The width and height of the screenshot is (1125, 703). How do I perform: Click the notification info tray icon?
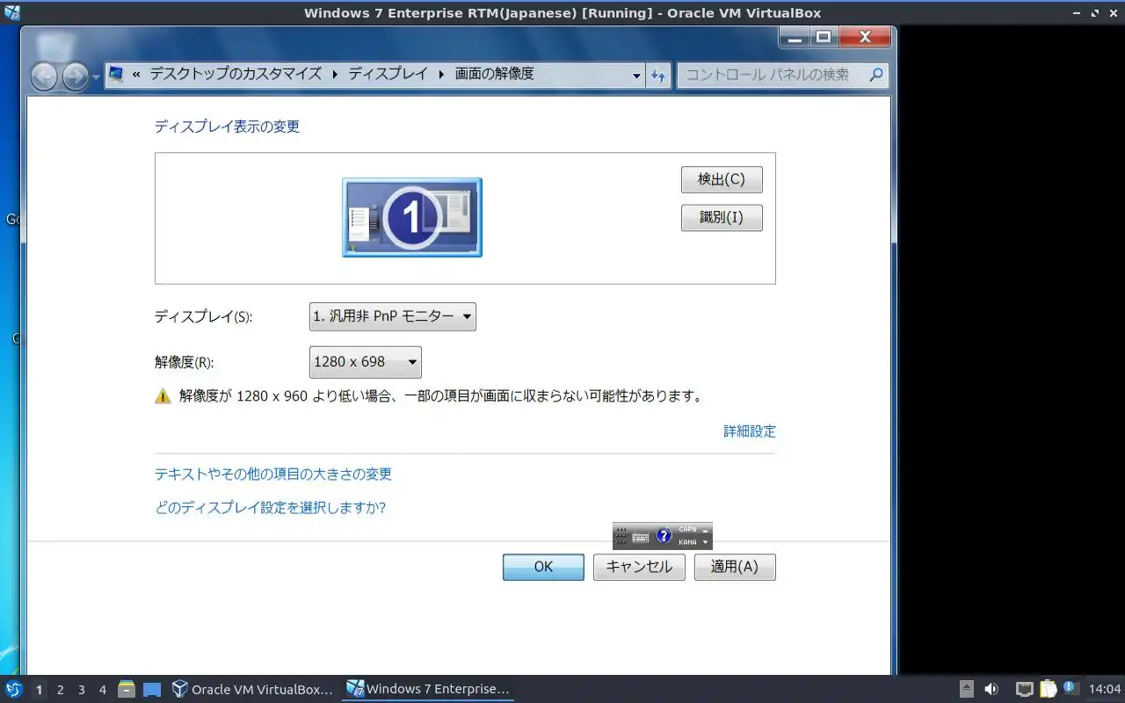[x=1071, y=688]
